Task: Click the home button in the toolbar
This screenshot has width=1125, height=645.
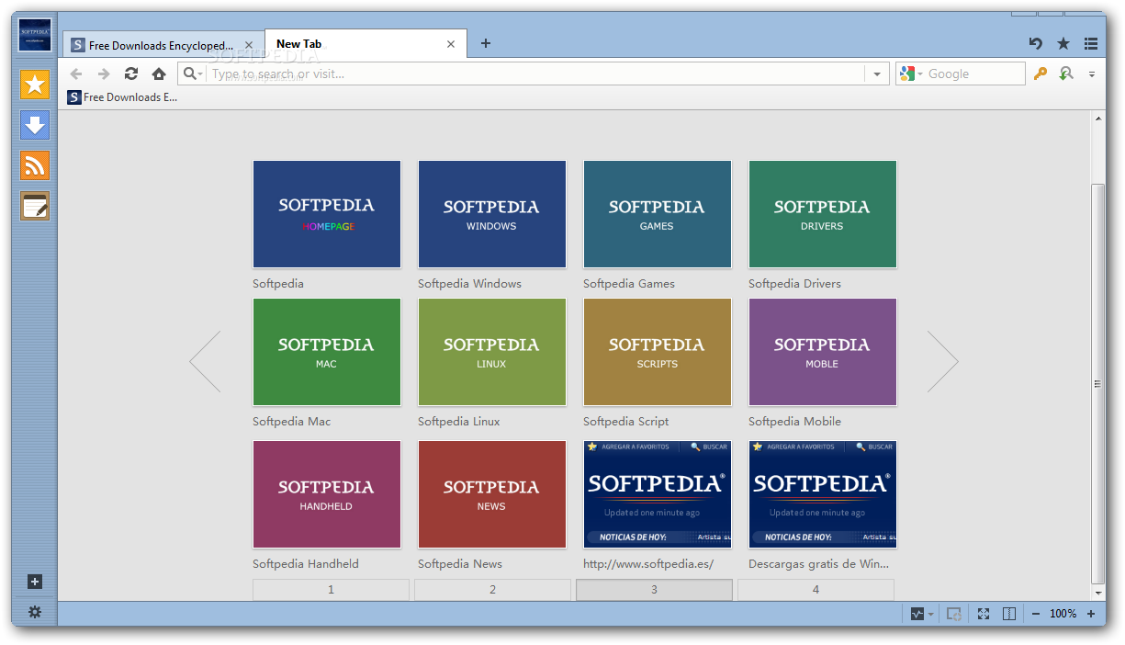Action: pos(159,74)
